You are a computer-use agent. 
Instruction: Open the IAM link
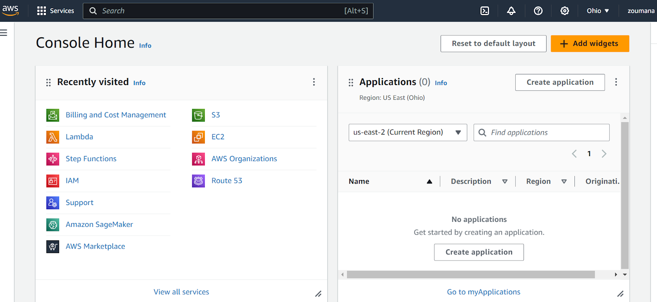coord(72,181)
